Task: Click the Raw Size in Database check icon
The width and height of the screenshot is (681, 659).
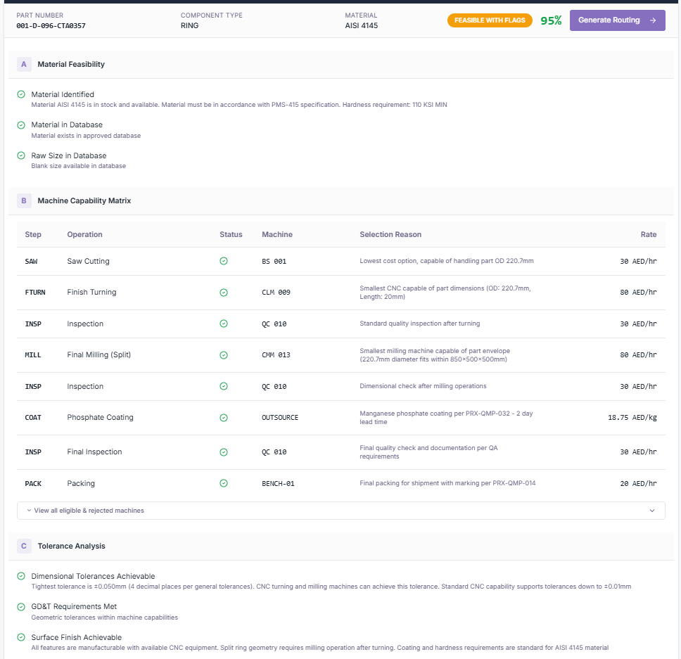Action: coord(21,155)
